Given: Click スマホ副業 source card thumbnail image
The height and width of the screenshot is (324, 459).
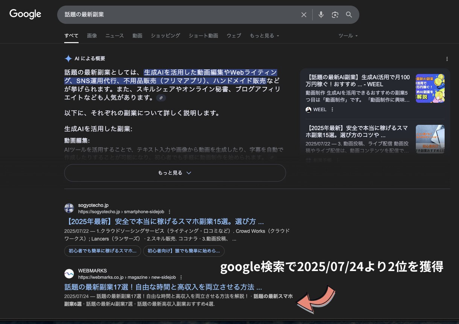Looking at the screenshot, I should tap(430, 139).
